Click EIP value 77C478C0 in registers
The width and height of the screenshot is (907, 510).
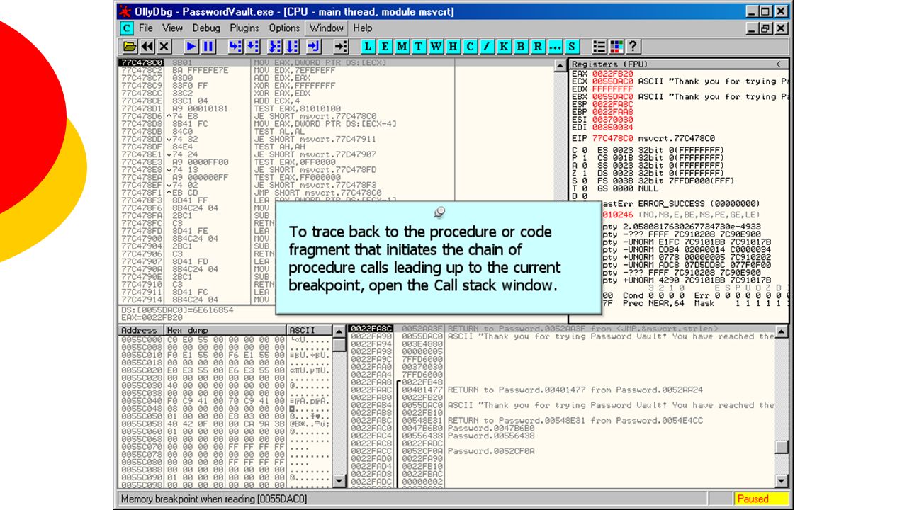point(612,138)
